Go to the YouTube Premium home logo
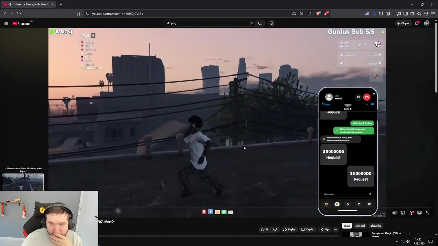 (21, 23)
